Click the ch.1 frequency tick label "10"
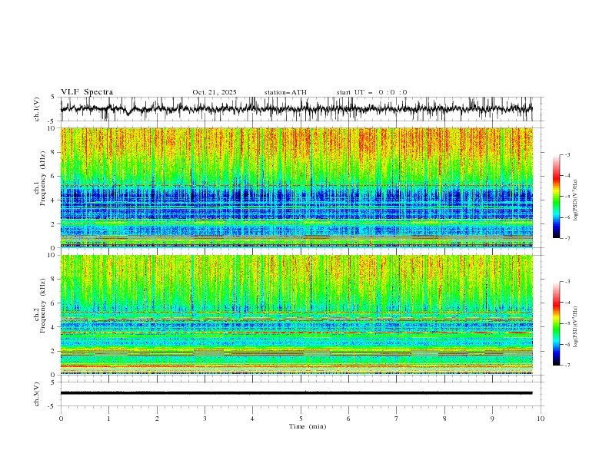 [52, 128]
